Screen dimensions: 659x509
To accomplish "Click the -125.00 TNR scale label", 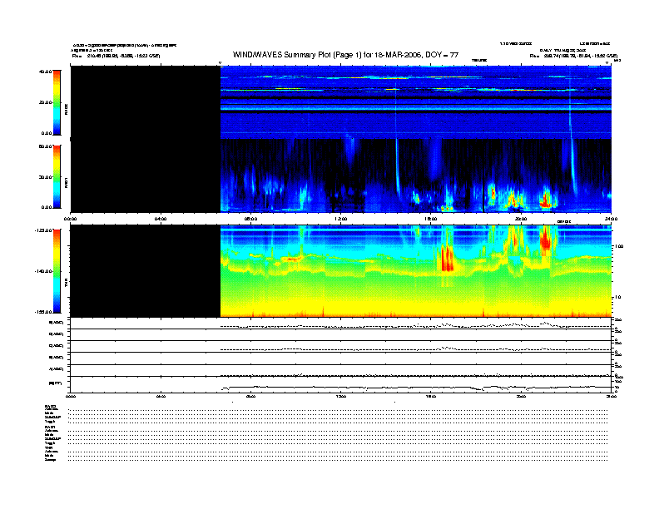I will pos(43,230).
